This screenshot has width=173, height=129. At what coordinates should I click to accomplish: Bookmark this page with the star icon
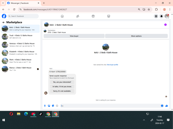[149, 9]
